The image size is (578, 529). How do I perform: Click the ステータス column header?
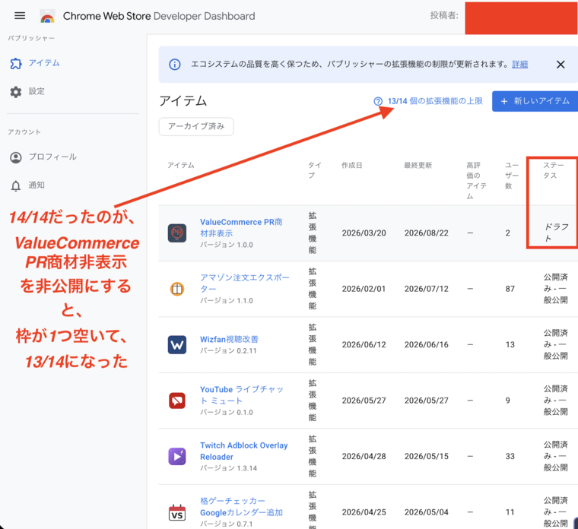[x=554, y=170]
